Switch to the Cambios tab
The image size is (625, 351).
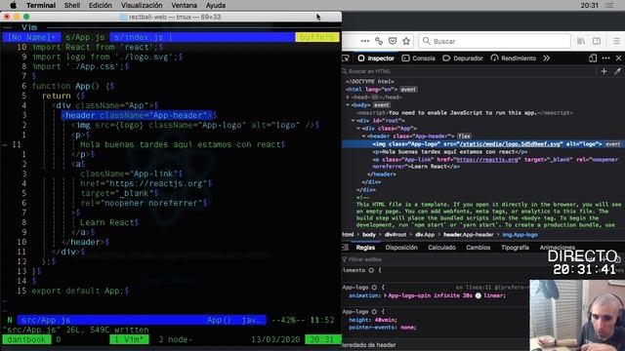coord(479,248)
